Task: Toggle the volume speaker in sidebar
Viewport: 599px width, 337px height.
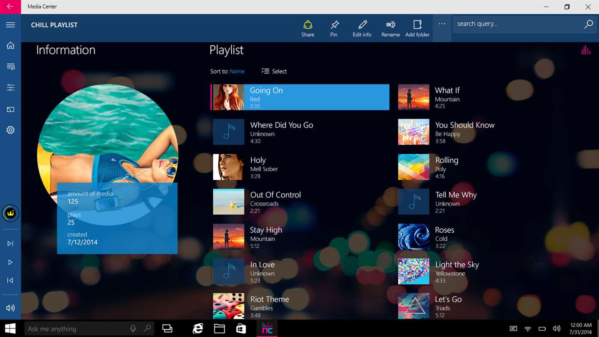Action: 10,308
